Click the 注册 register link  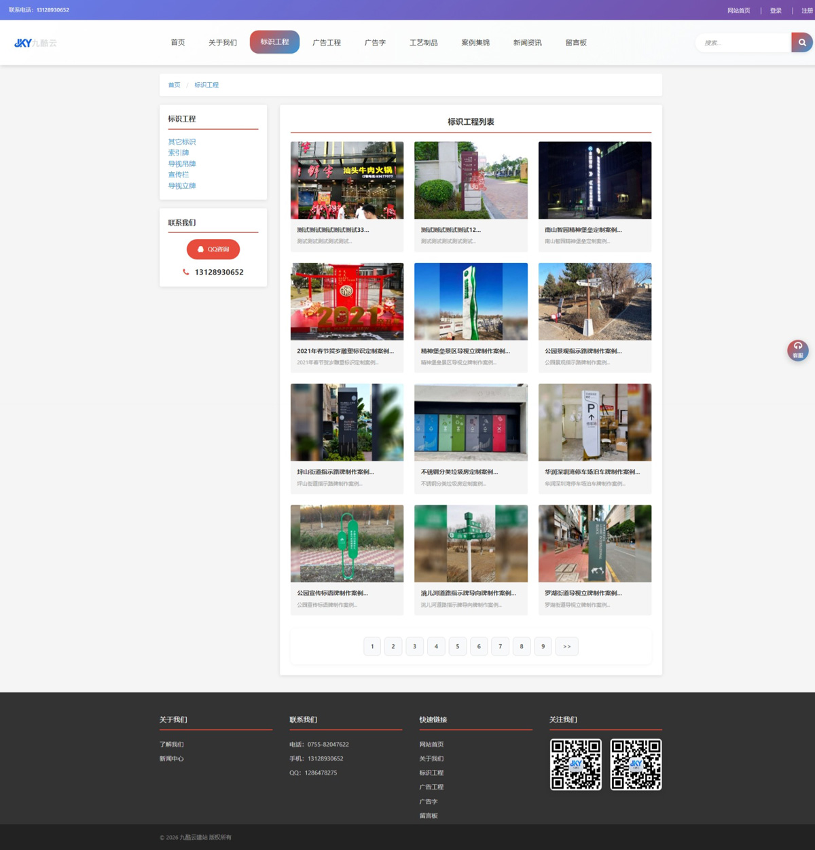pos(807,10)
